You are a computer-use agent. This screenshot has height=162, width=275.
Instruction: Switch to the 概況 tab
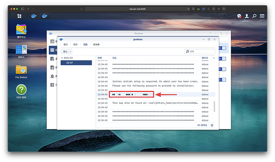(x=66, y=45)
